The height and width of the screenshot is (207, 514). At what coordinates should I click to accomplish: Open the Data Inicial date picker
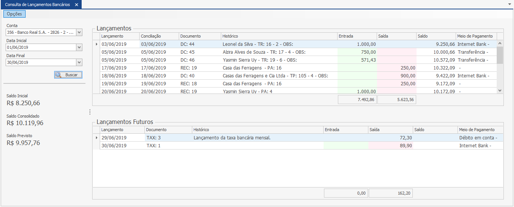(x=79, y=47)
